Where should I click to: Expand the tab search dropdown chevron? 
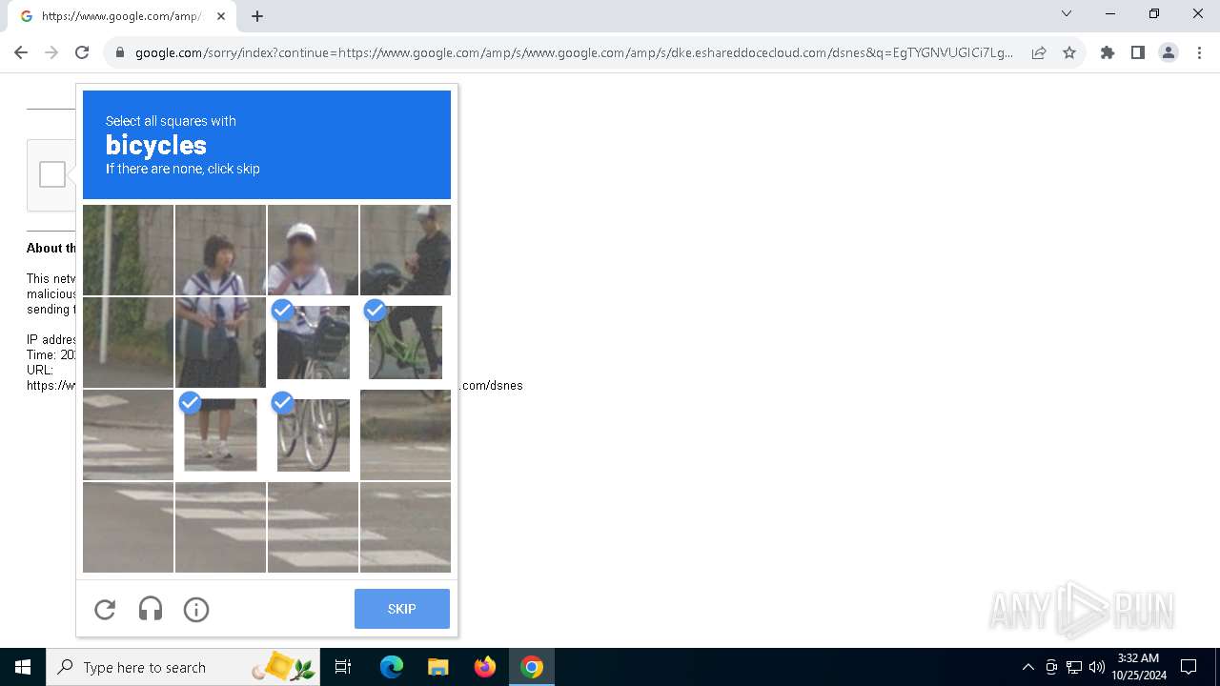pyautogui.click(x=1067, y=13)
